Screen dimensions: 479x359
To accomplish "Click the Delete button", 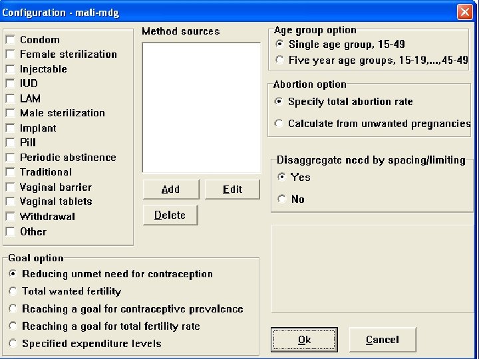I will [170, 215].
